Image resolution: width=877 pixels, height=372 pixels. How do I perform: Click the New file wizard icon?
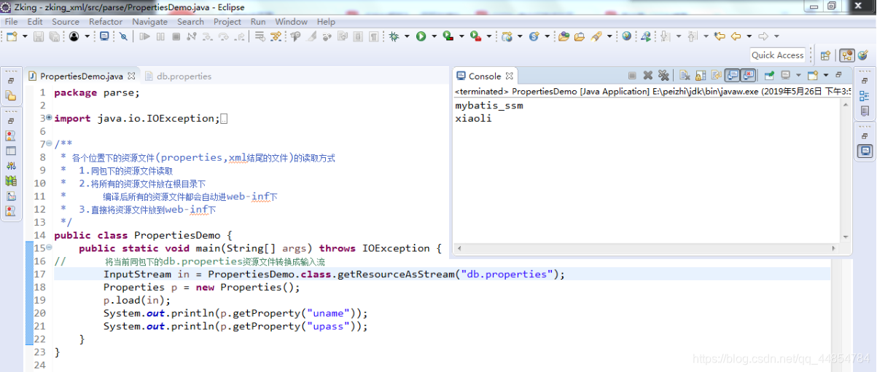[12, 36]
